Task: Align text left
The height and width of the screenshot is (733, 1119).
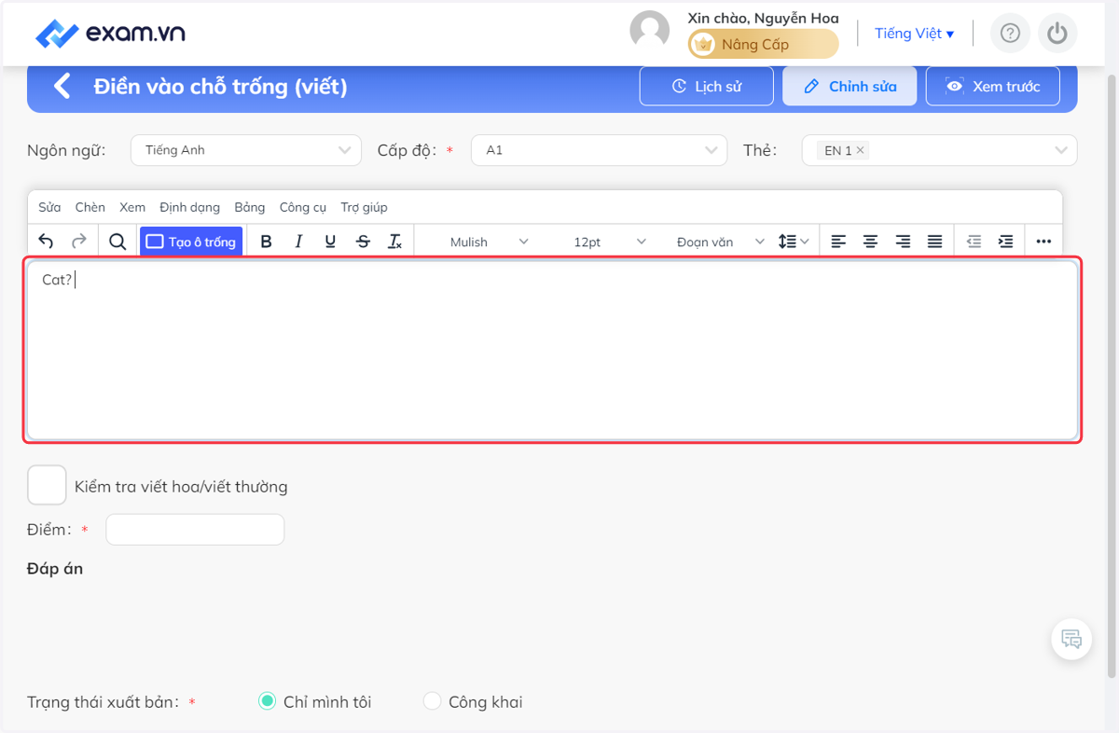Action: coord(838,242)
